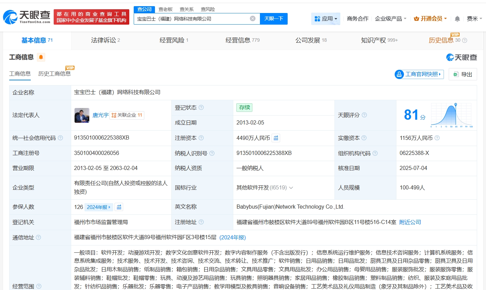Open the registered capital chart icon
486x290 pixels.
pos(276,138)
